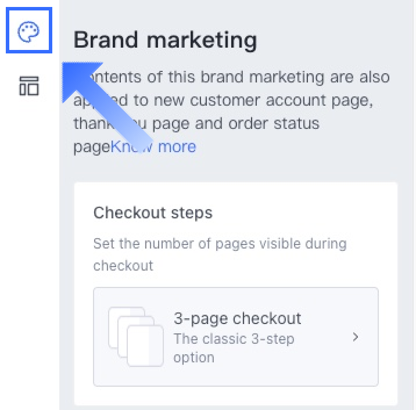Switch to the layout sections icon

click(29, 86)
